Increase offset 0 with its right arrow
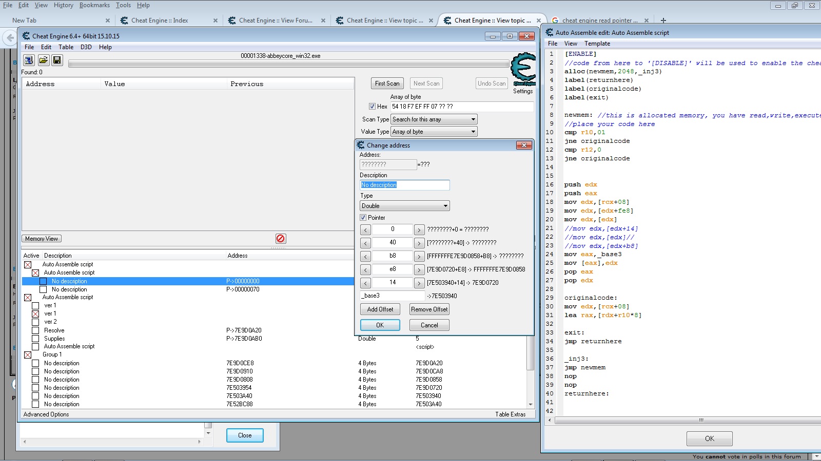The width and height of the screenshot is (821, 461). pos(419,229)
